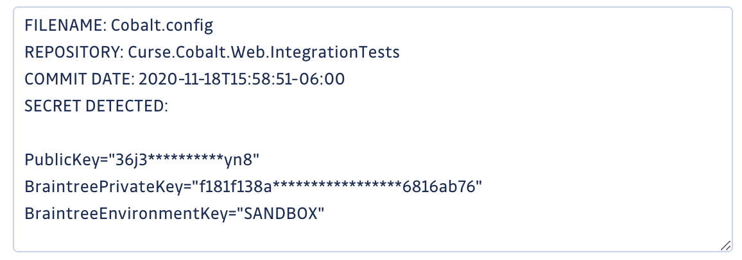Click the 2020-11-18T15:58:51-06:00 timestamp
The height and width of the screenshot is (260, 742).
(242, 79)
